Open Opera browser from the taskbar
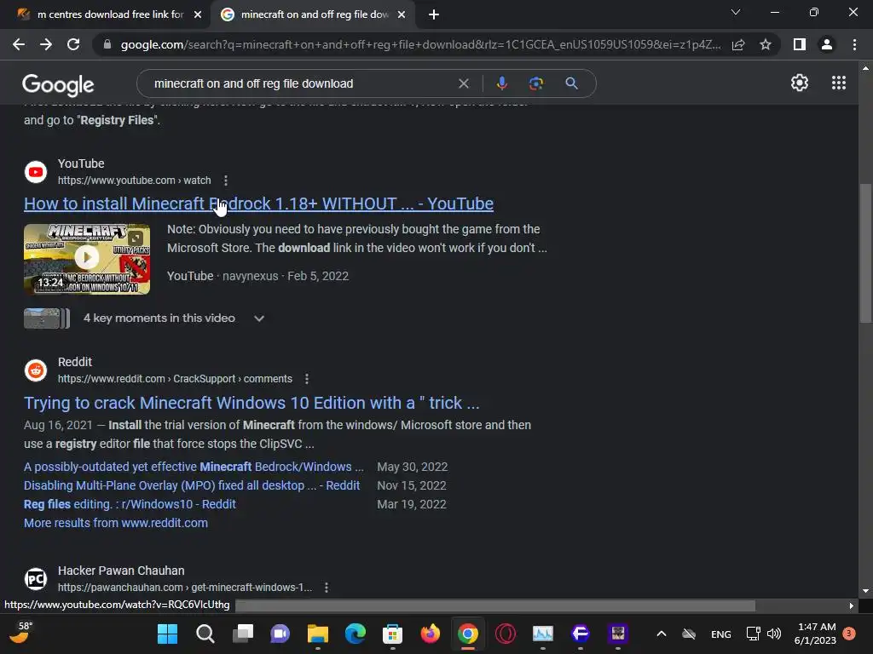The height and width of the screenshot is (654, 873). [x=506, y=634]
